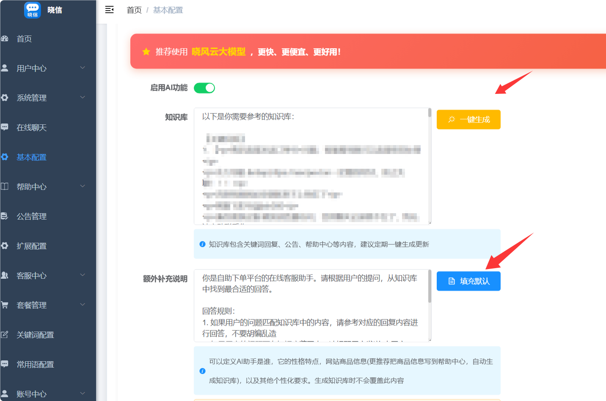Viewport: 606px width, 401px height.
Task: Click the yellow 一键生成 button
Action: pyautogui.click(x=468, y=120)
